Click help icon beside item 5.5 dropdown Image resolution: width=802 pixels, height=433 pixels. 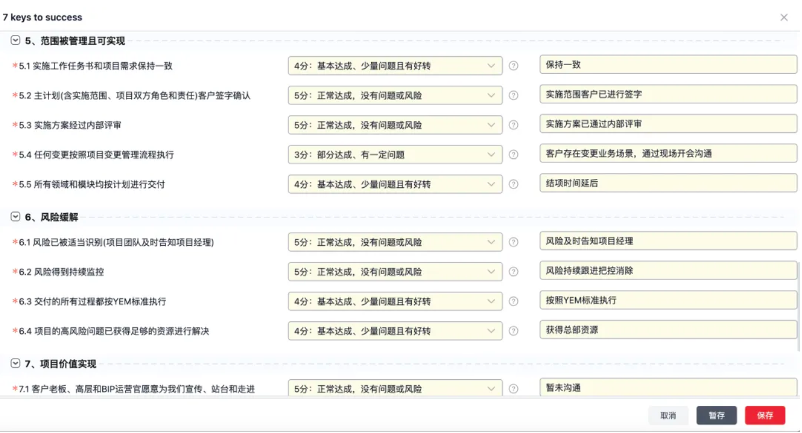click(x=514, y=184)
